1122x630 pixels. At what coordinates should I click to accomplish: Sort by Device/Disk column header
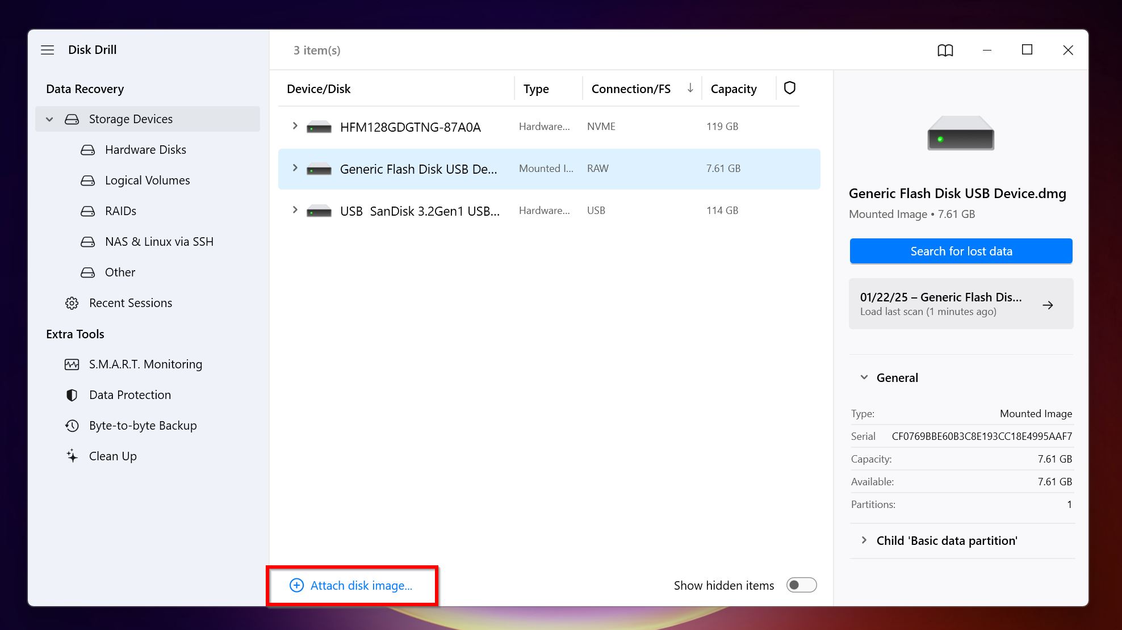tap(319, 89)
